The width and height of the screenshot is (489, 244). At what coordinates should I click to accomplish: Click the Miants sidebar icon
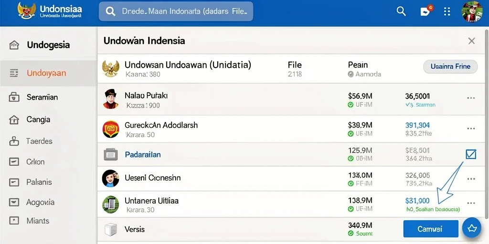click(x=14, y=221)
